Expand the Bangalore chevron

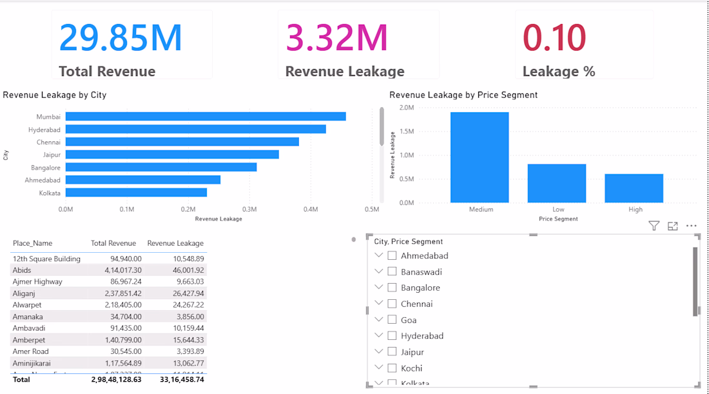tap(379, 287)
